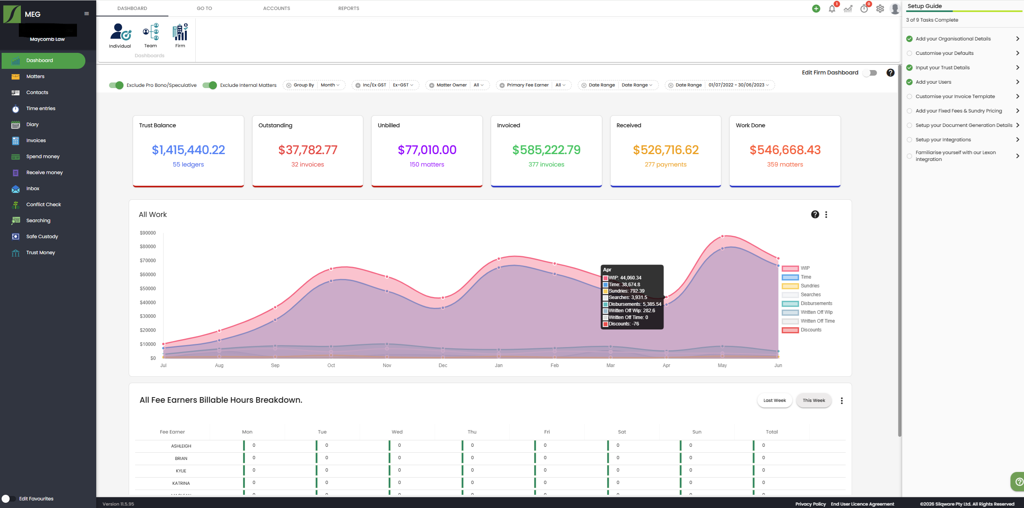The height and width of the screenshot is (508, 1024).
Task: Open the Inc/Ex GST dropdown
Action: (403, 85)
